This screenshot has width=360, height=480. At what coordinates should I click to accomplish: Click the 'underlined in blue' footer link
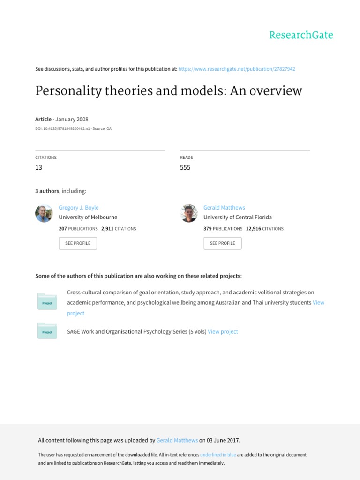218,455
